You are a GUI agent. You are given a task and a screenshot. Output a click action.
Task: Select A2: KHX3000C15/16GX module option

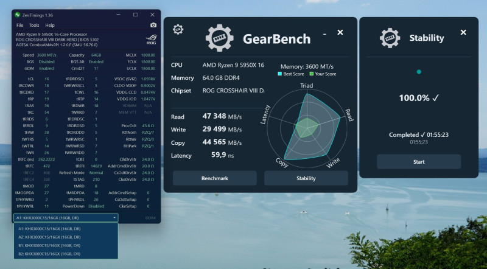coord(66,237)
